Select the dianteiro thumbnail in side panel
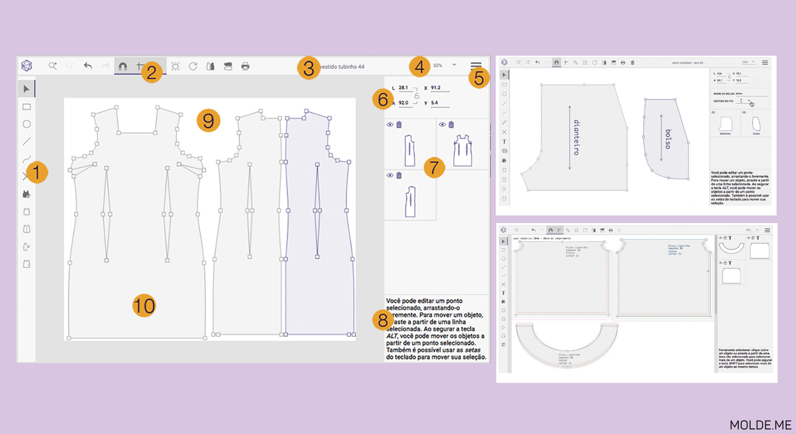Image resolution: width=796 pixels, height=434 pixels. pos(725,124)
